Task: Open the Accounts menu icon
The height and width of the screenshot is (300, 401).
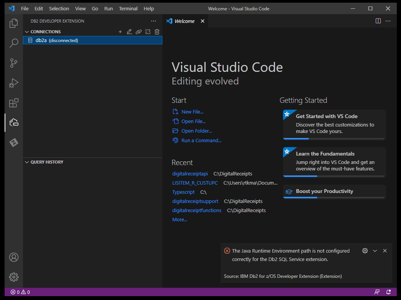Action: click(x=13, y=257)
